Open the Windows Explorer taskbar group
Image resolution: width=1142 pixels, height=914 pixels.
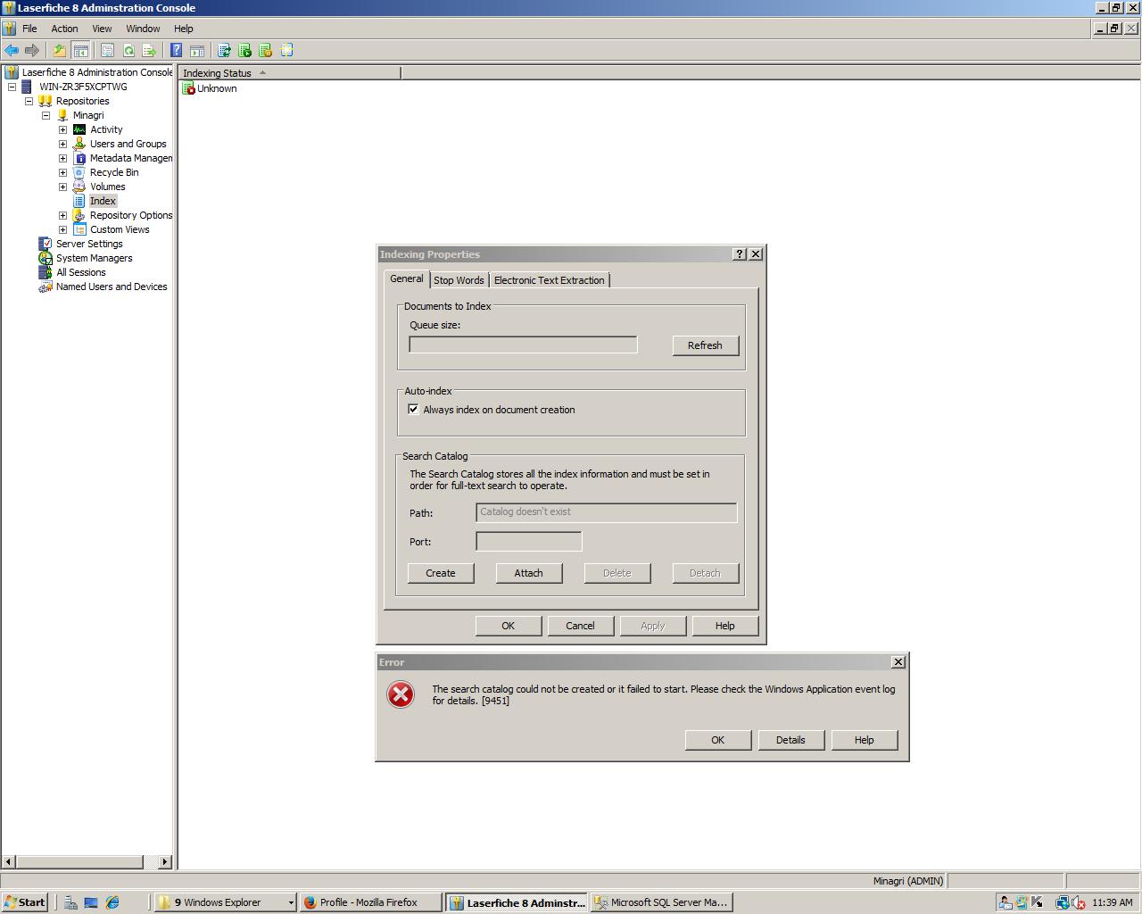(x=225, y=902)
